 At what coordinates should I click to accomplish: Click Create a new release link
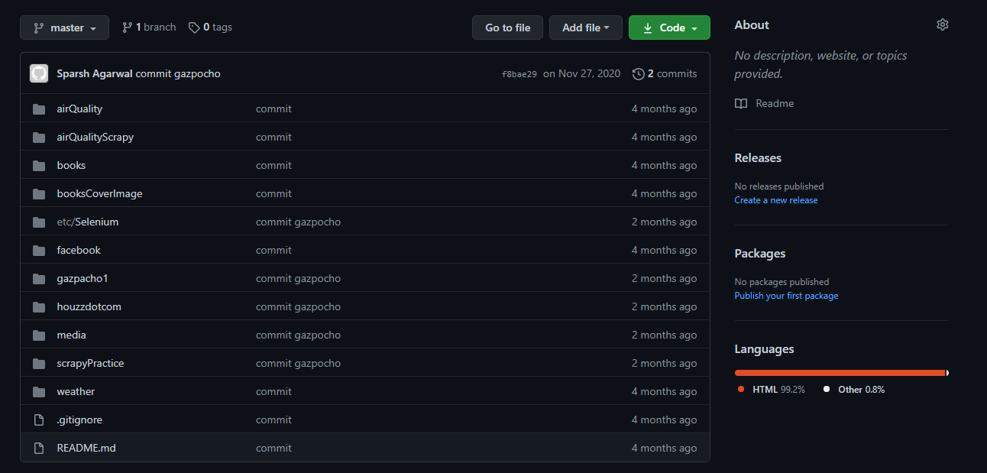(775, 200)
